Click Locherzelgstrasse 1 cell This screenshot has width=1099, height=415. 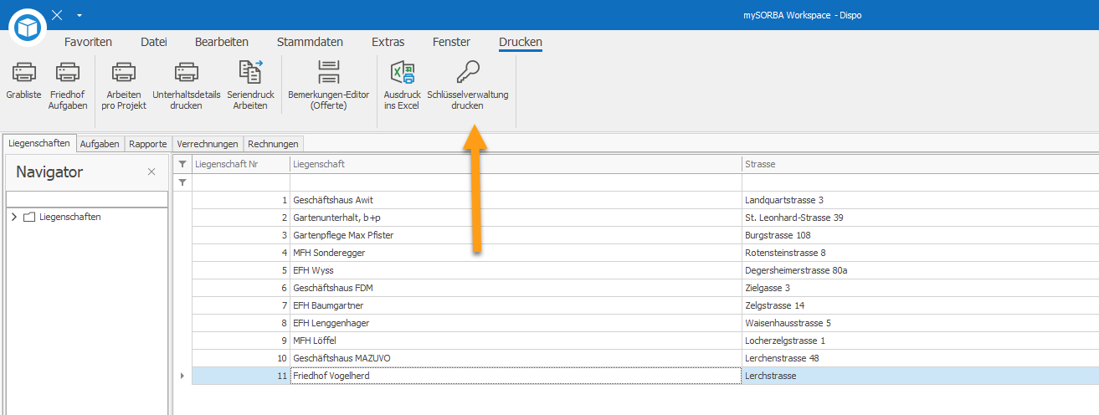coord(921,341)
